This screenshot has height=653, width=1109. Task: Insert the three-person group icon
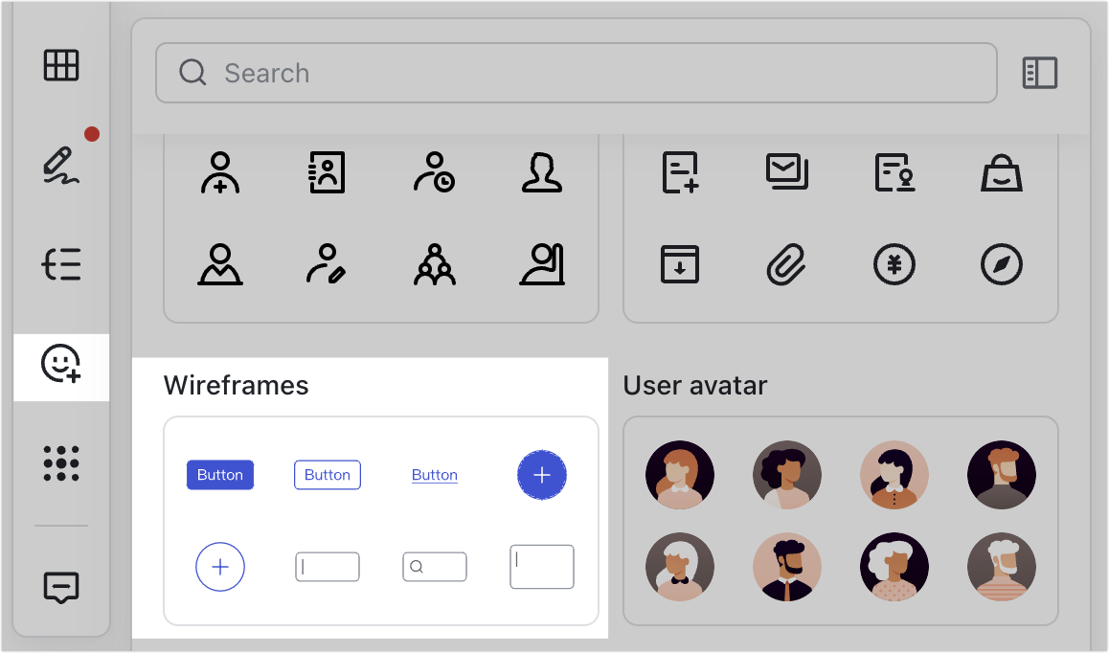click(435, 263)
